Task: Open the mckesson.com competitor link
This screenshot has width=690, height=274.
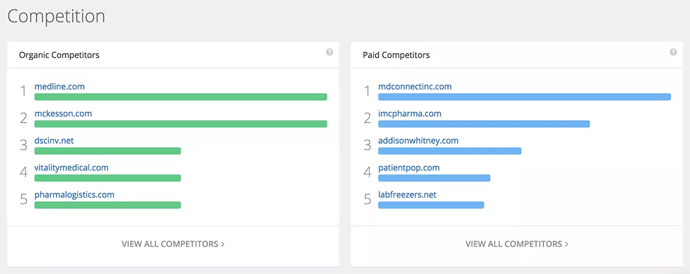Action: click(x=63, y=113)
